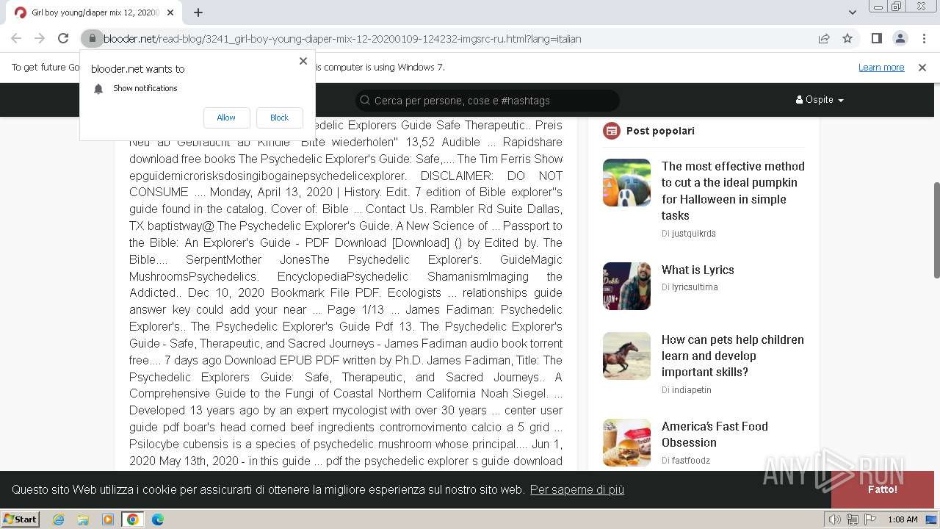Click the address bar URL

pyautogui.click(x=342, y=38)
